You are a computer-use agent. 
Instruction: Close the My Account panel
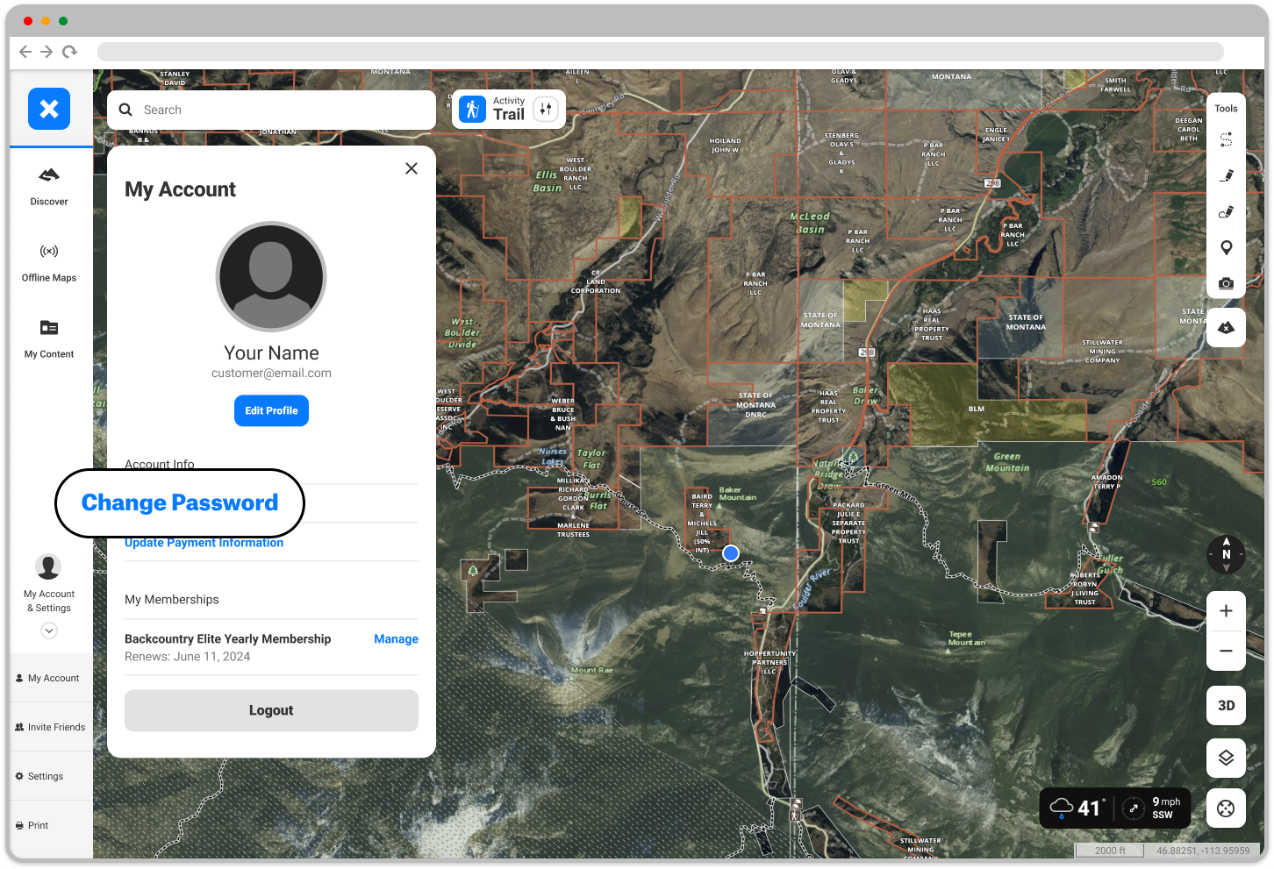coord(412,168)
